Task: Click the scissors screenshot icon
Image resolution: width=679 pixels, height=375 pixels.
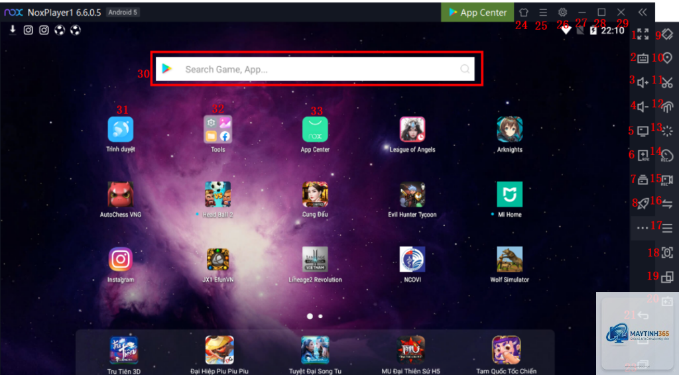Action: pyautogui.click(x=667, y=83)
